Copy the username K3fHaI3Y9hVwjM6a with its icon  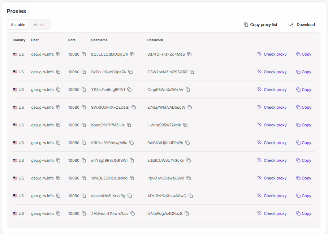[132, 143]
